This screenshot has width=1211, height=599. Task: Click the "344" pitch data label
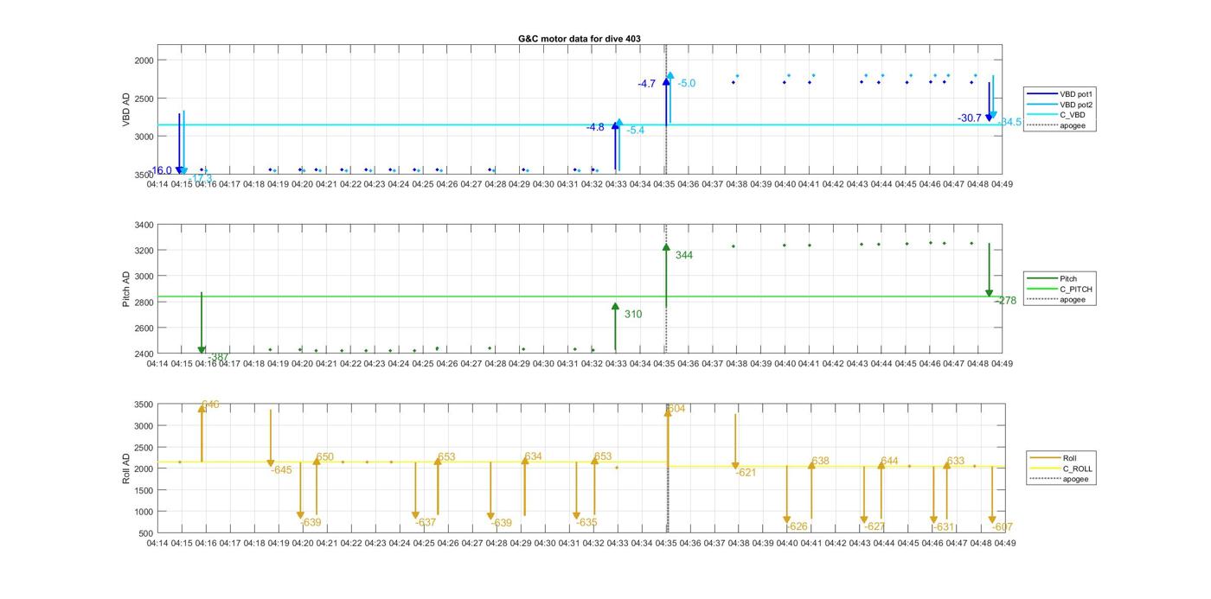click(x=684, y=256)
